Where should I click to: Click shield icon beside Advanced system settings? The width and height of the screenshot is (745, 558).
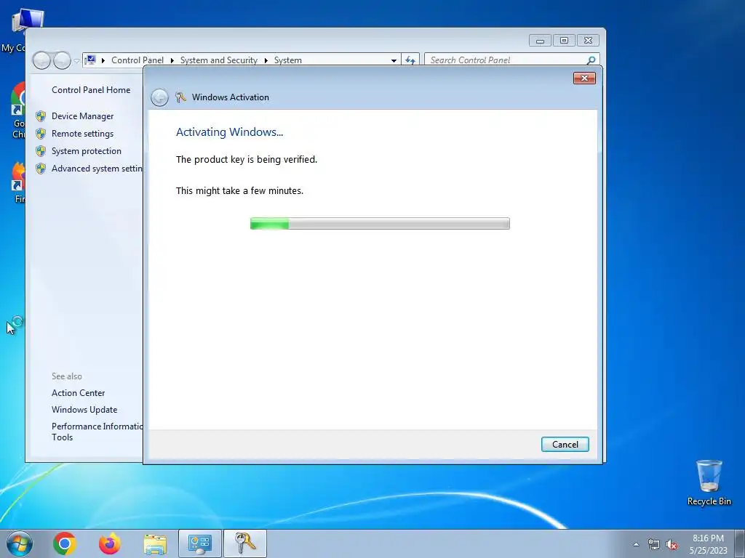pyautogui.click(x=41, y=169)
